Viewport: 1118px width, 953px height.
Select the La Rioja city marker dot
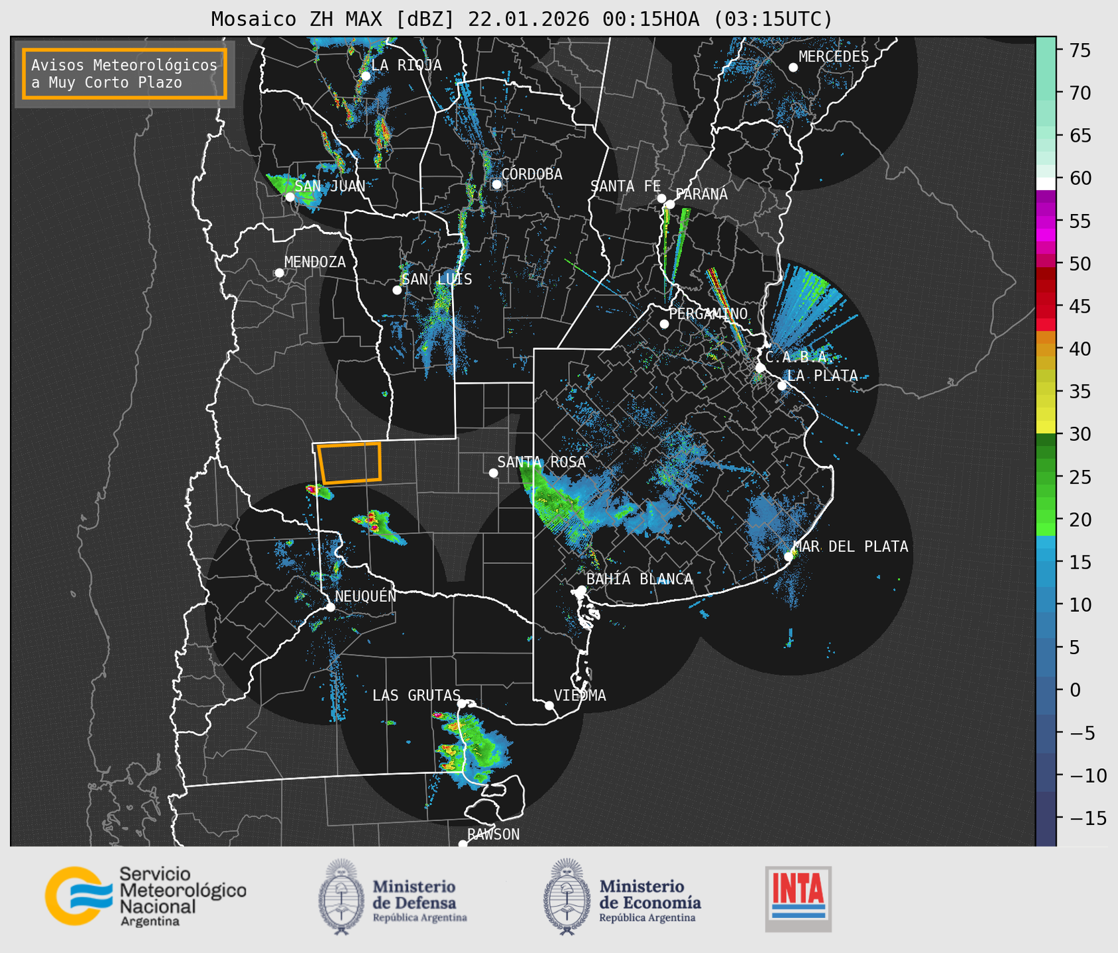click(365, 76)
